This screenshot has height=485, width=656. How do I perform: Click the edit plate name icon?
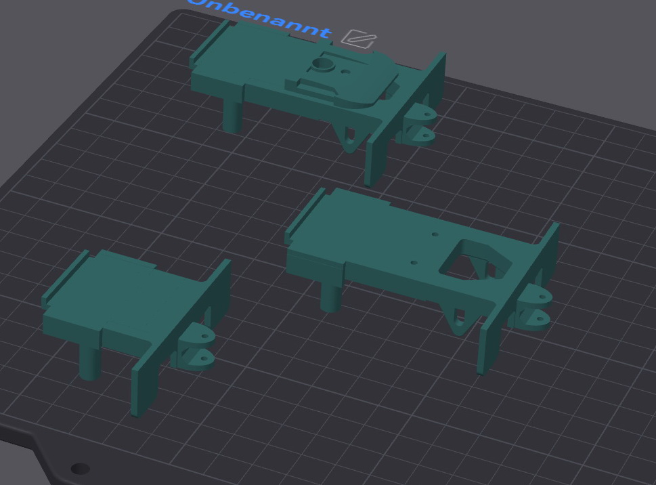(x=358, y=39)
